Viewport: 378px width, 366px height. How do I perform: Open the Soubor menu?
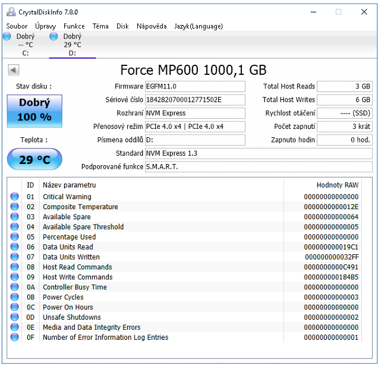click(x=17, y=26)
